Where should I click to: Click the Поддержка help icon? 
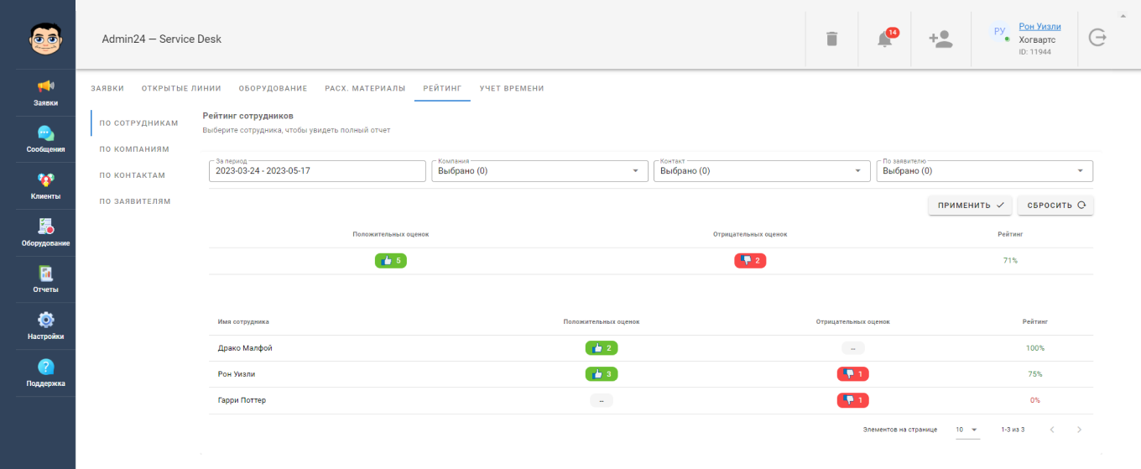pos(46,367)
